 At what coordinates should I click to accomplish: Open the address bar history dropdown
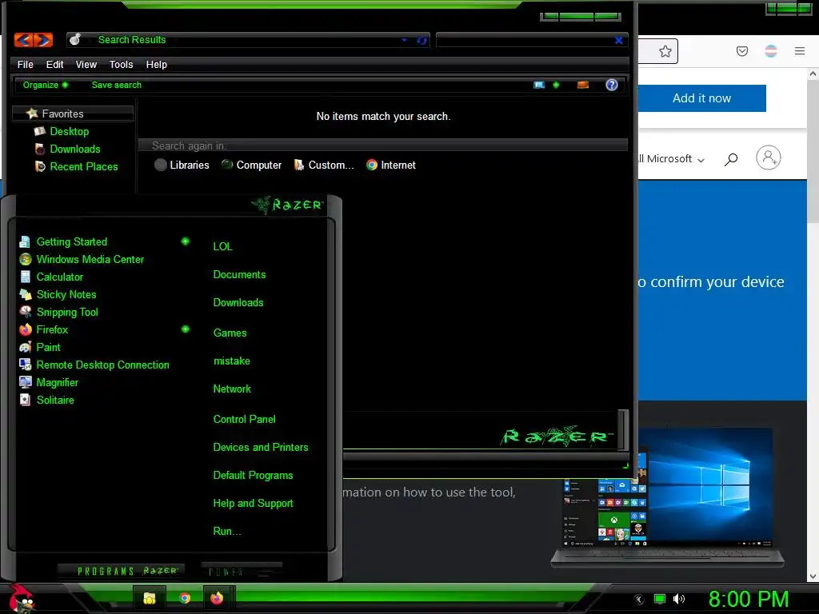tap(404, 40)
